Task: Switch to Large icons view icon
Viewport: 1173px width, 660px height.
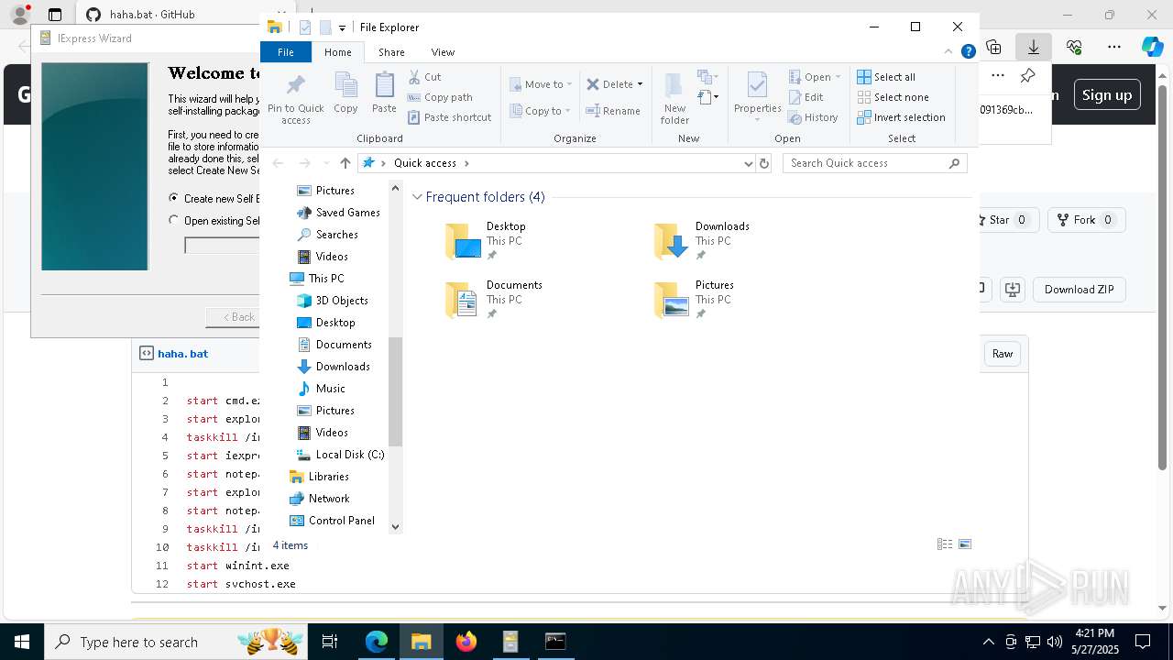Action: (x=965, y=544)
